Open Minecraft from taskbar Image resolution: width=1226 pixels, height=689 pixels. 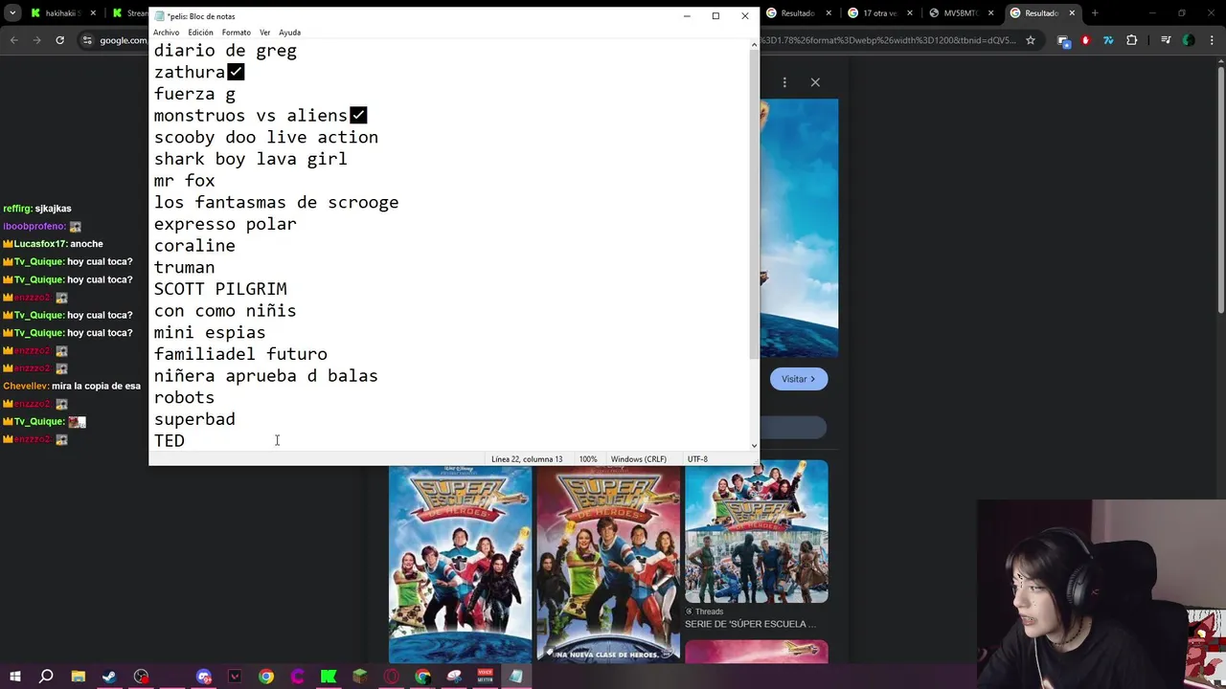(x=360, y=677)
